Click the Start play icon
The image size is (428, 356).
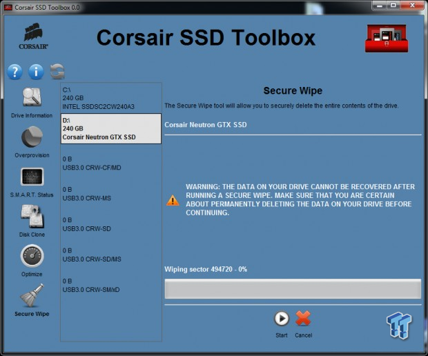click(282, 318)
